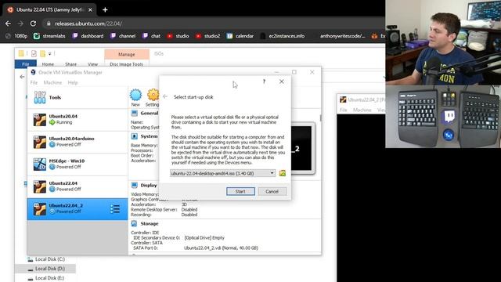Select Local Disk (E:) in Explorer
This screenshot has width=501, height=282.
tap(46, 278)
